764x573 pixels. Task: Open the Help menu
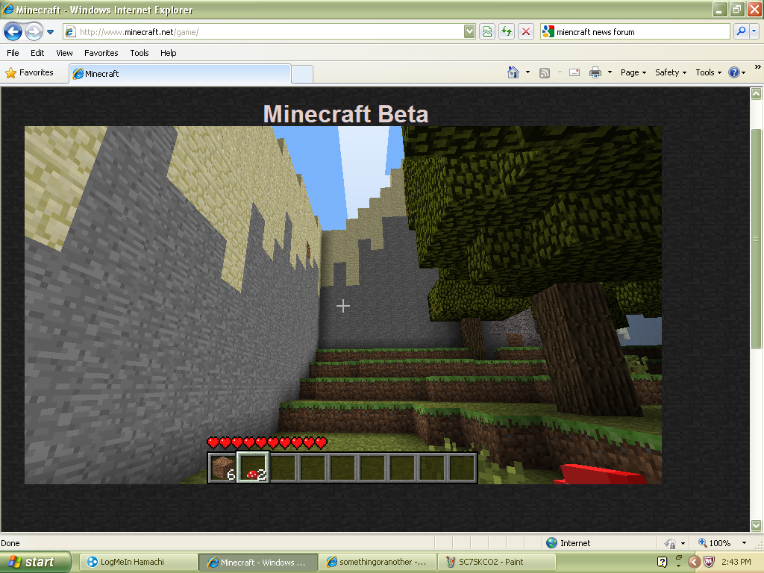(x=168, y=53)
